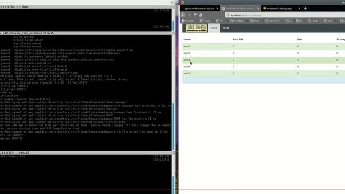Click the browser home icon
Image resolution: width=345 pixels, height=194 pixels.
201,15
